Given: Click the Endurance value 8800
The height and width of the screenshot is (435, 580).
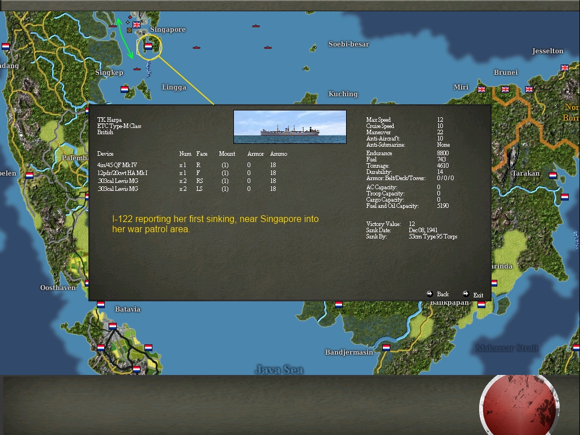Looking at the screenshot, I should [x=443, y=153].
